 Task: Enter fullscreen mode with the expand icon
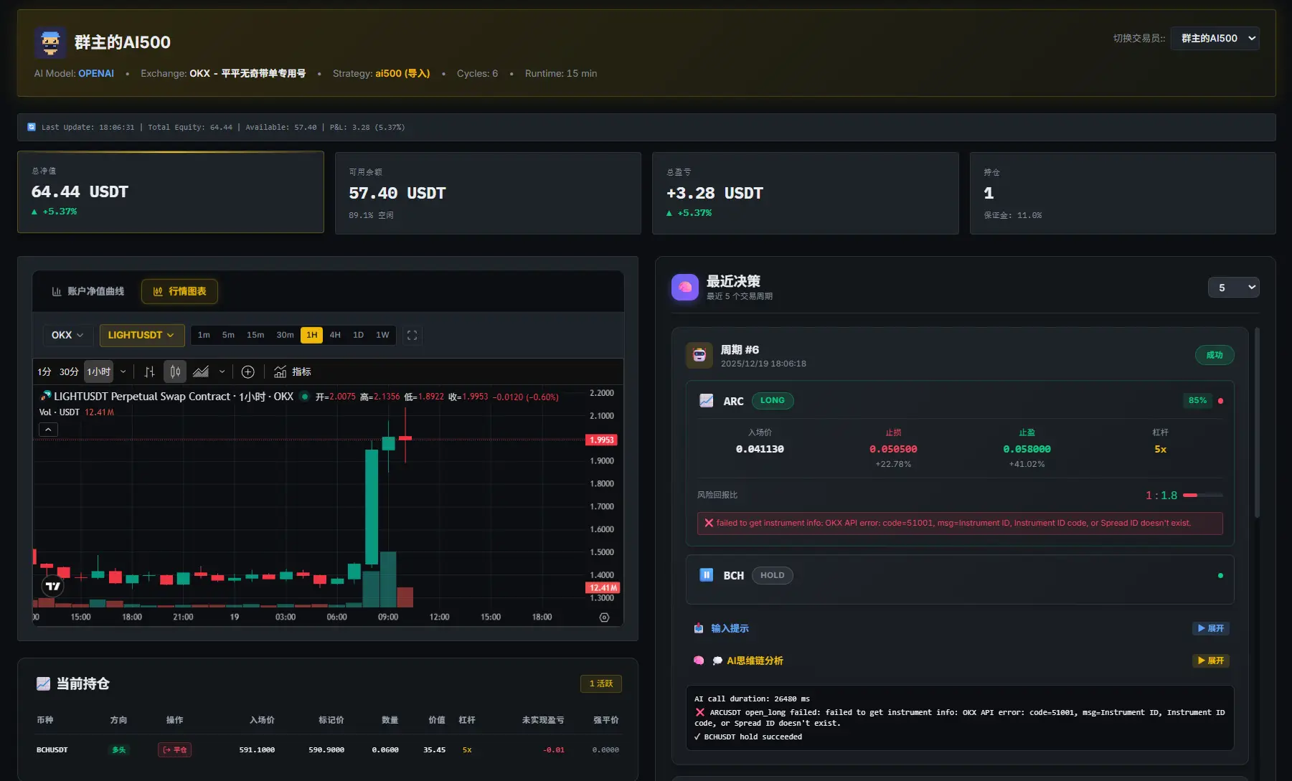tap(412, 335)
